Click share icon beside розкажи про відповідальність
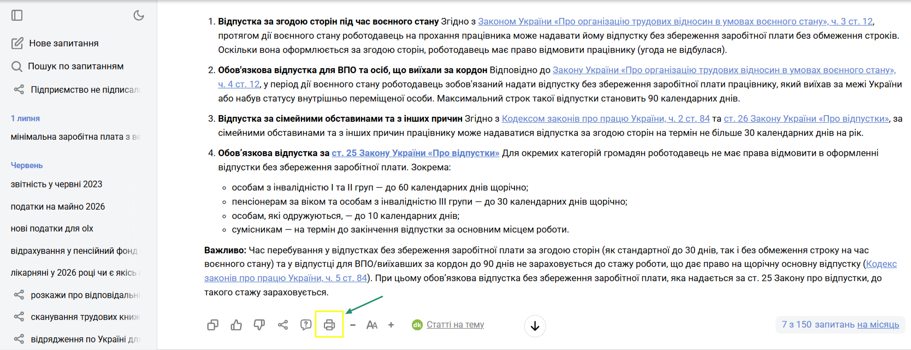This screenshot has width=911, height=350. pos(19,295)
